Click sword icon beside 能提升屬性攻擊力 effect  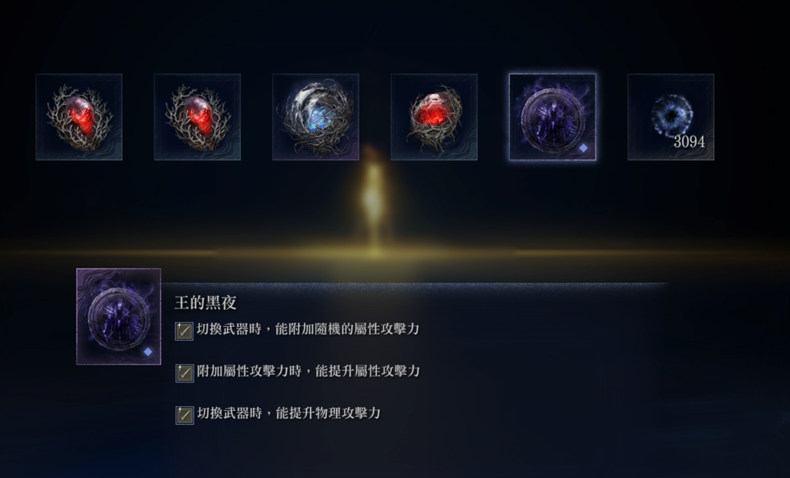tap(184, 373)
